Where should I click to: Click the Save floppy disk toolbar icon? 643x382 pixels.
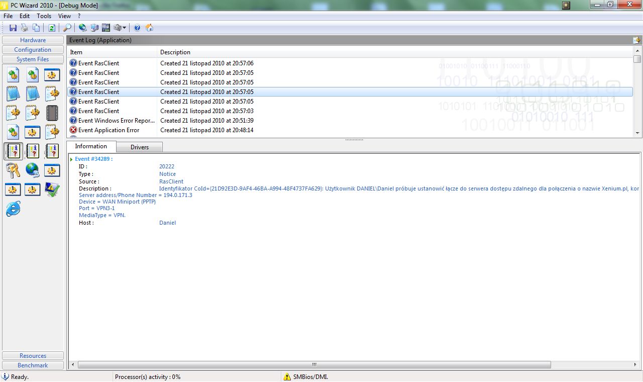click(13, 28)
